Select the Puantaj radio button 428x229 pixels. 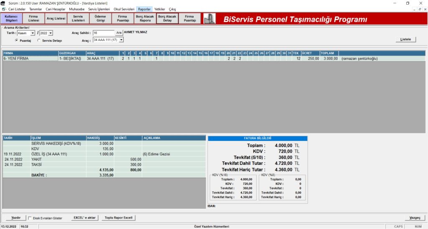pos(17,40)
